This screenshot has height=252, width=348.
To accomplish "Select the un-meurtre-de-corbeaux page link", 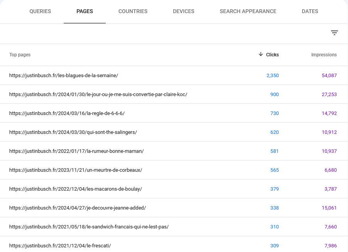I will tap(76, 170).
